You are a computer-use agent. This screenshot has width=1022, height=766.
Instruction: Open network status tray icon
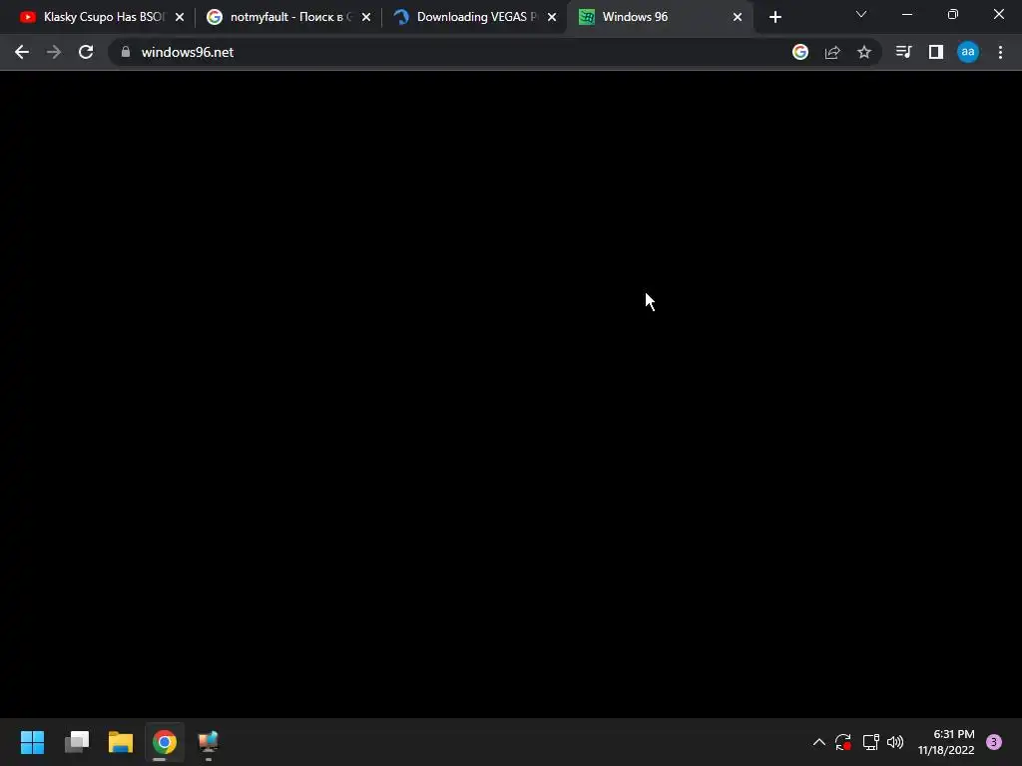click(870, 742)
